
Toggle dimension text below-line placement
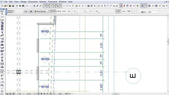[x=129, y=11]
